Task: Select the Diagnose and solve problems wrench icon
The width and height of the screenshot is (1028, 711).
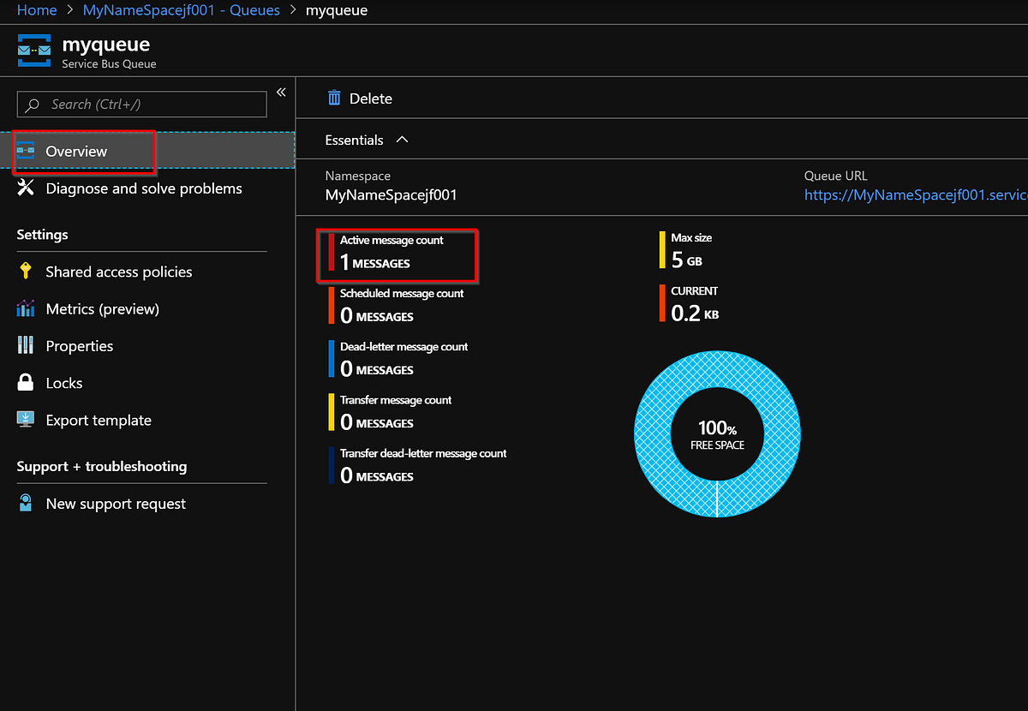Action: 27,188
